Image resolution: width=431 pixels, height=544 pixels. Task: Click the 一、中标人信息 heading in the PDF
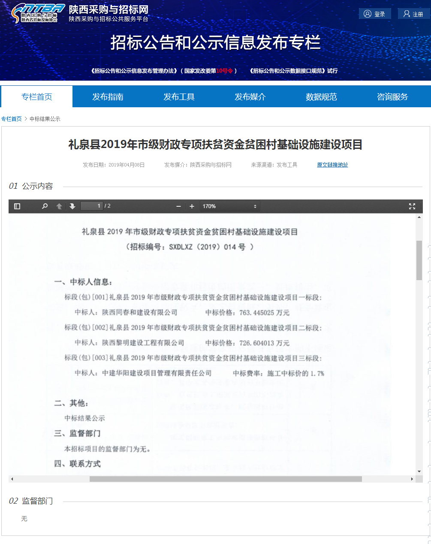pyautogui.click(x=83, y=282)
